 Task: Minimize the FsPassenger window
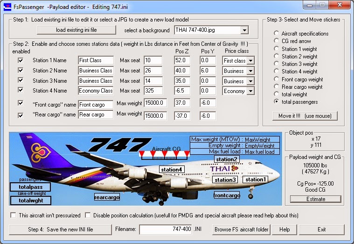(x=310, y=5)
